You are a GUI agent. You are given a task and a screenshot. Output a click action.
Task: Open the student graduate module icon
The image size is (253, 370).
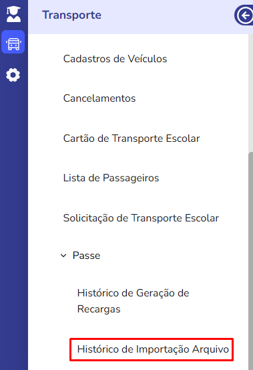(x=13, y=14)
